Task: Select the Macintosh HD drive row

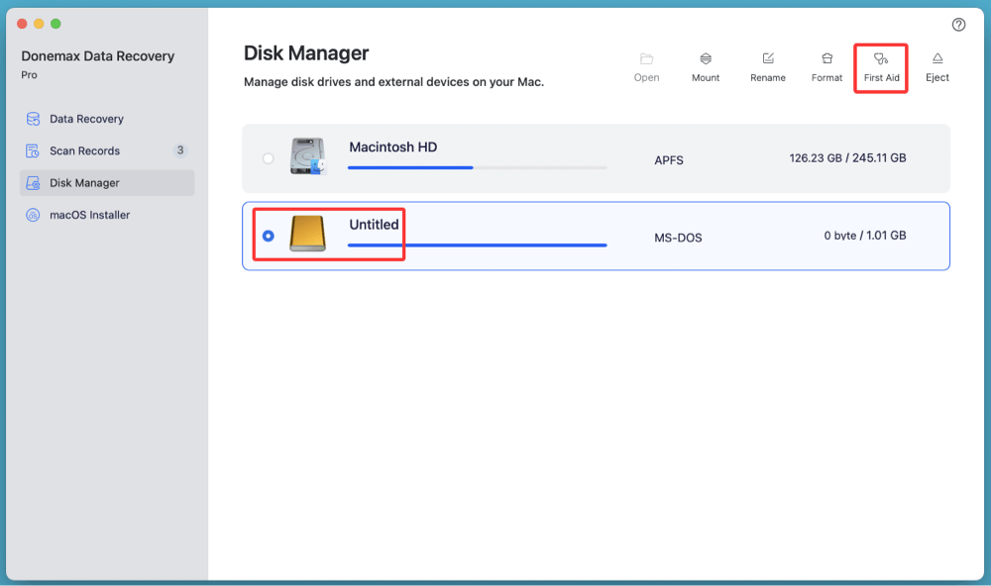Action: point(595,158)
